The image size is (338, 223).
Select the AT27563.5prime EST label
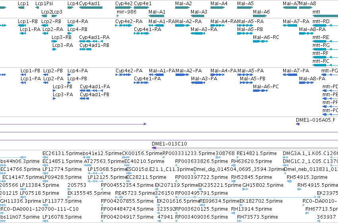104,161
